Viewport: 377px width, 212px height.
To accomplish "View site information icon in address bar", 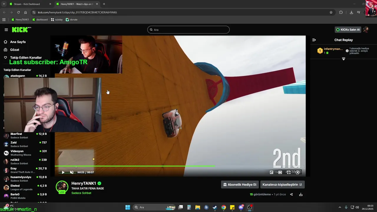I will click(x=34, y=12).
